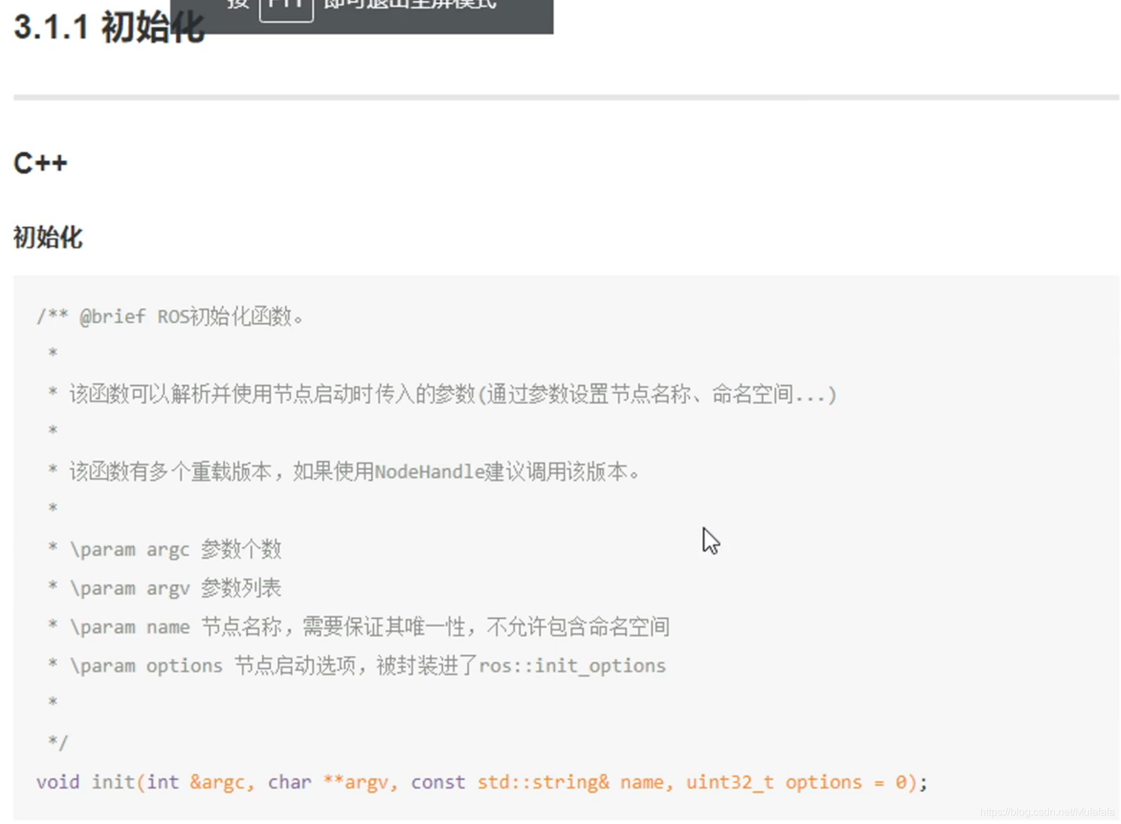Screen dimensions: 1121x824
Task: Click the '\param name 节点名称' line
Action: click(358, 626)
